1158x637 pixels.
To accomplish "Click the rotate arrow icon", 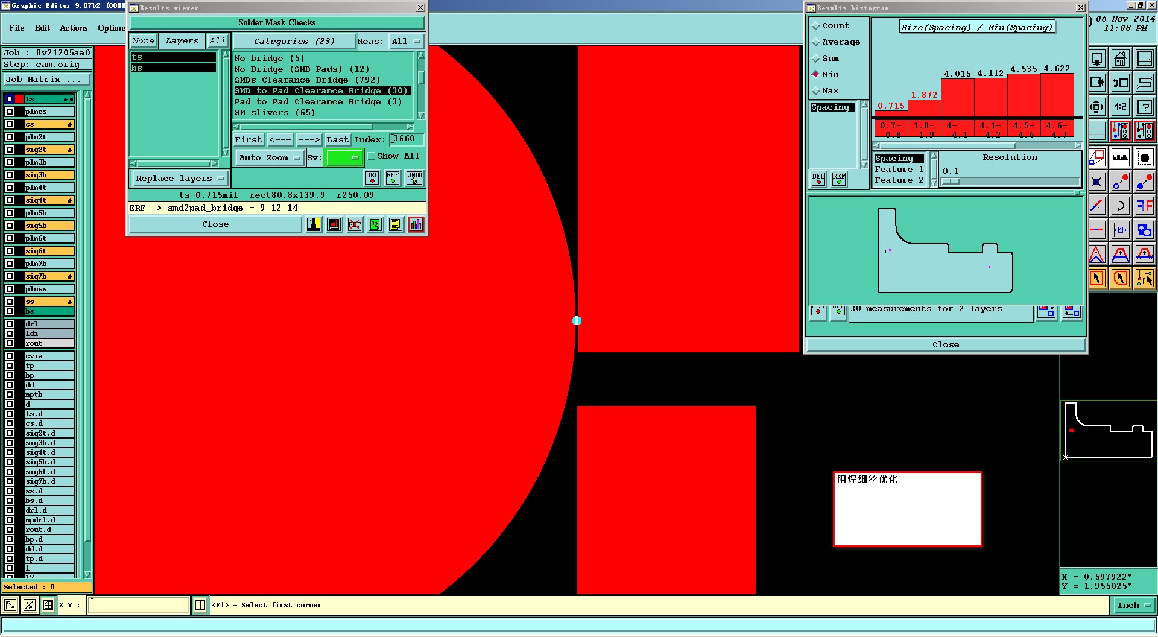I will coord(1121,206).
